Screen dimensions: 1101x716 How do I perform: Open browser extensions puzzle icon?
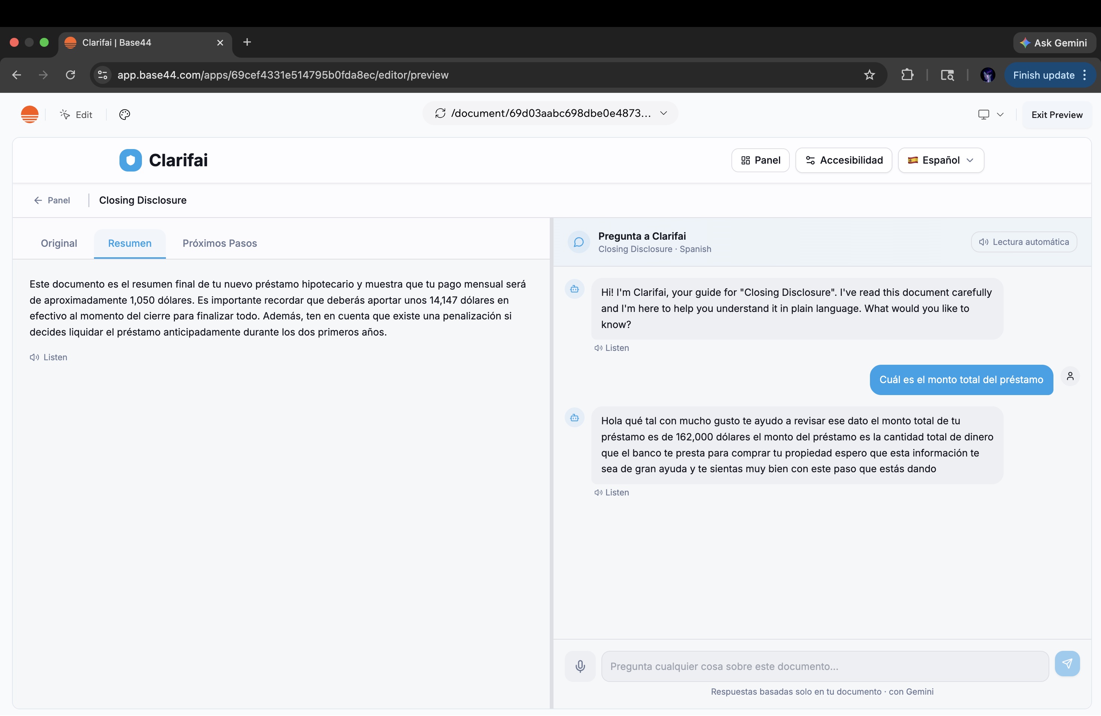point(907,75)
